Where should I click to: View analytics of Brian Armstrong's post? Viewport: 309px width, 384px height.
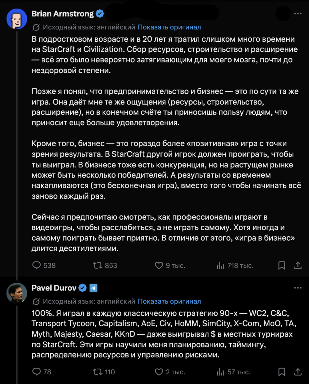click(x=221, y=265)
